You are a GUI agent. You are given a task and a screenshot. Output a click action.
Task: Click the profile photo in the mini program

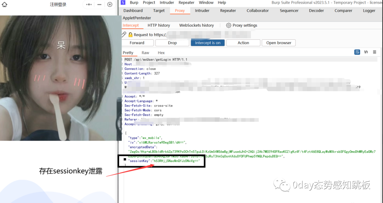click(61, 78)
